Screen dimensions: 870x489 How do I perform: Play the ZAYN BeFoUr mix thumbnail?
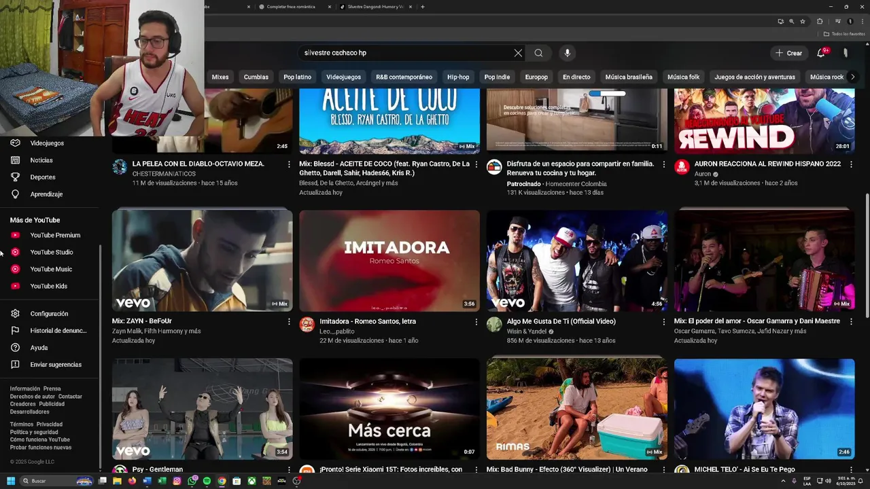point(202,261)
